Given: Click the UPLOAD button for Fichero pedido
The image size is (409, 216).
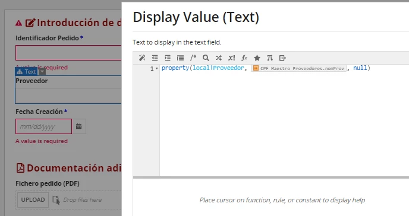Looking at the screenshot, I should (x=33, y=200).
